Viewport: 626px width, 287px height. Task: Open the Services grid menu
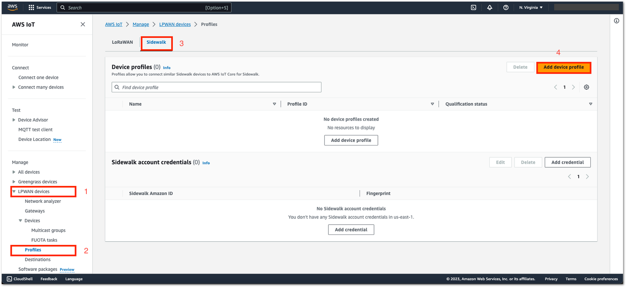40,8
